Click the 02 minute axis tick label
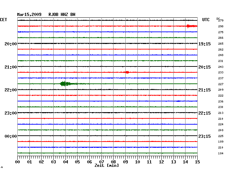The height and width of the screenshot is (171, 225). click(x=41, y=162)
